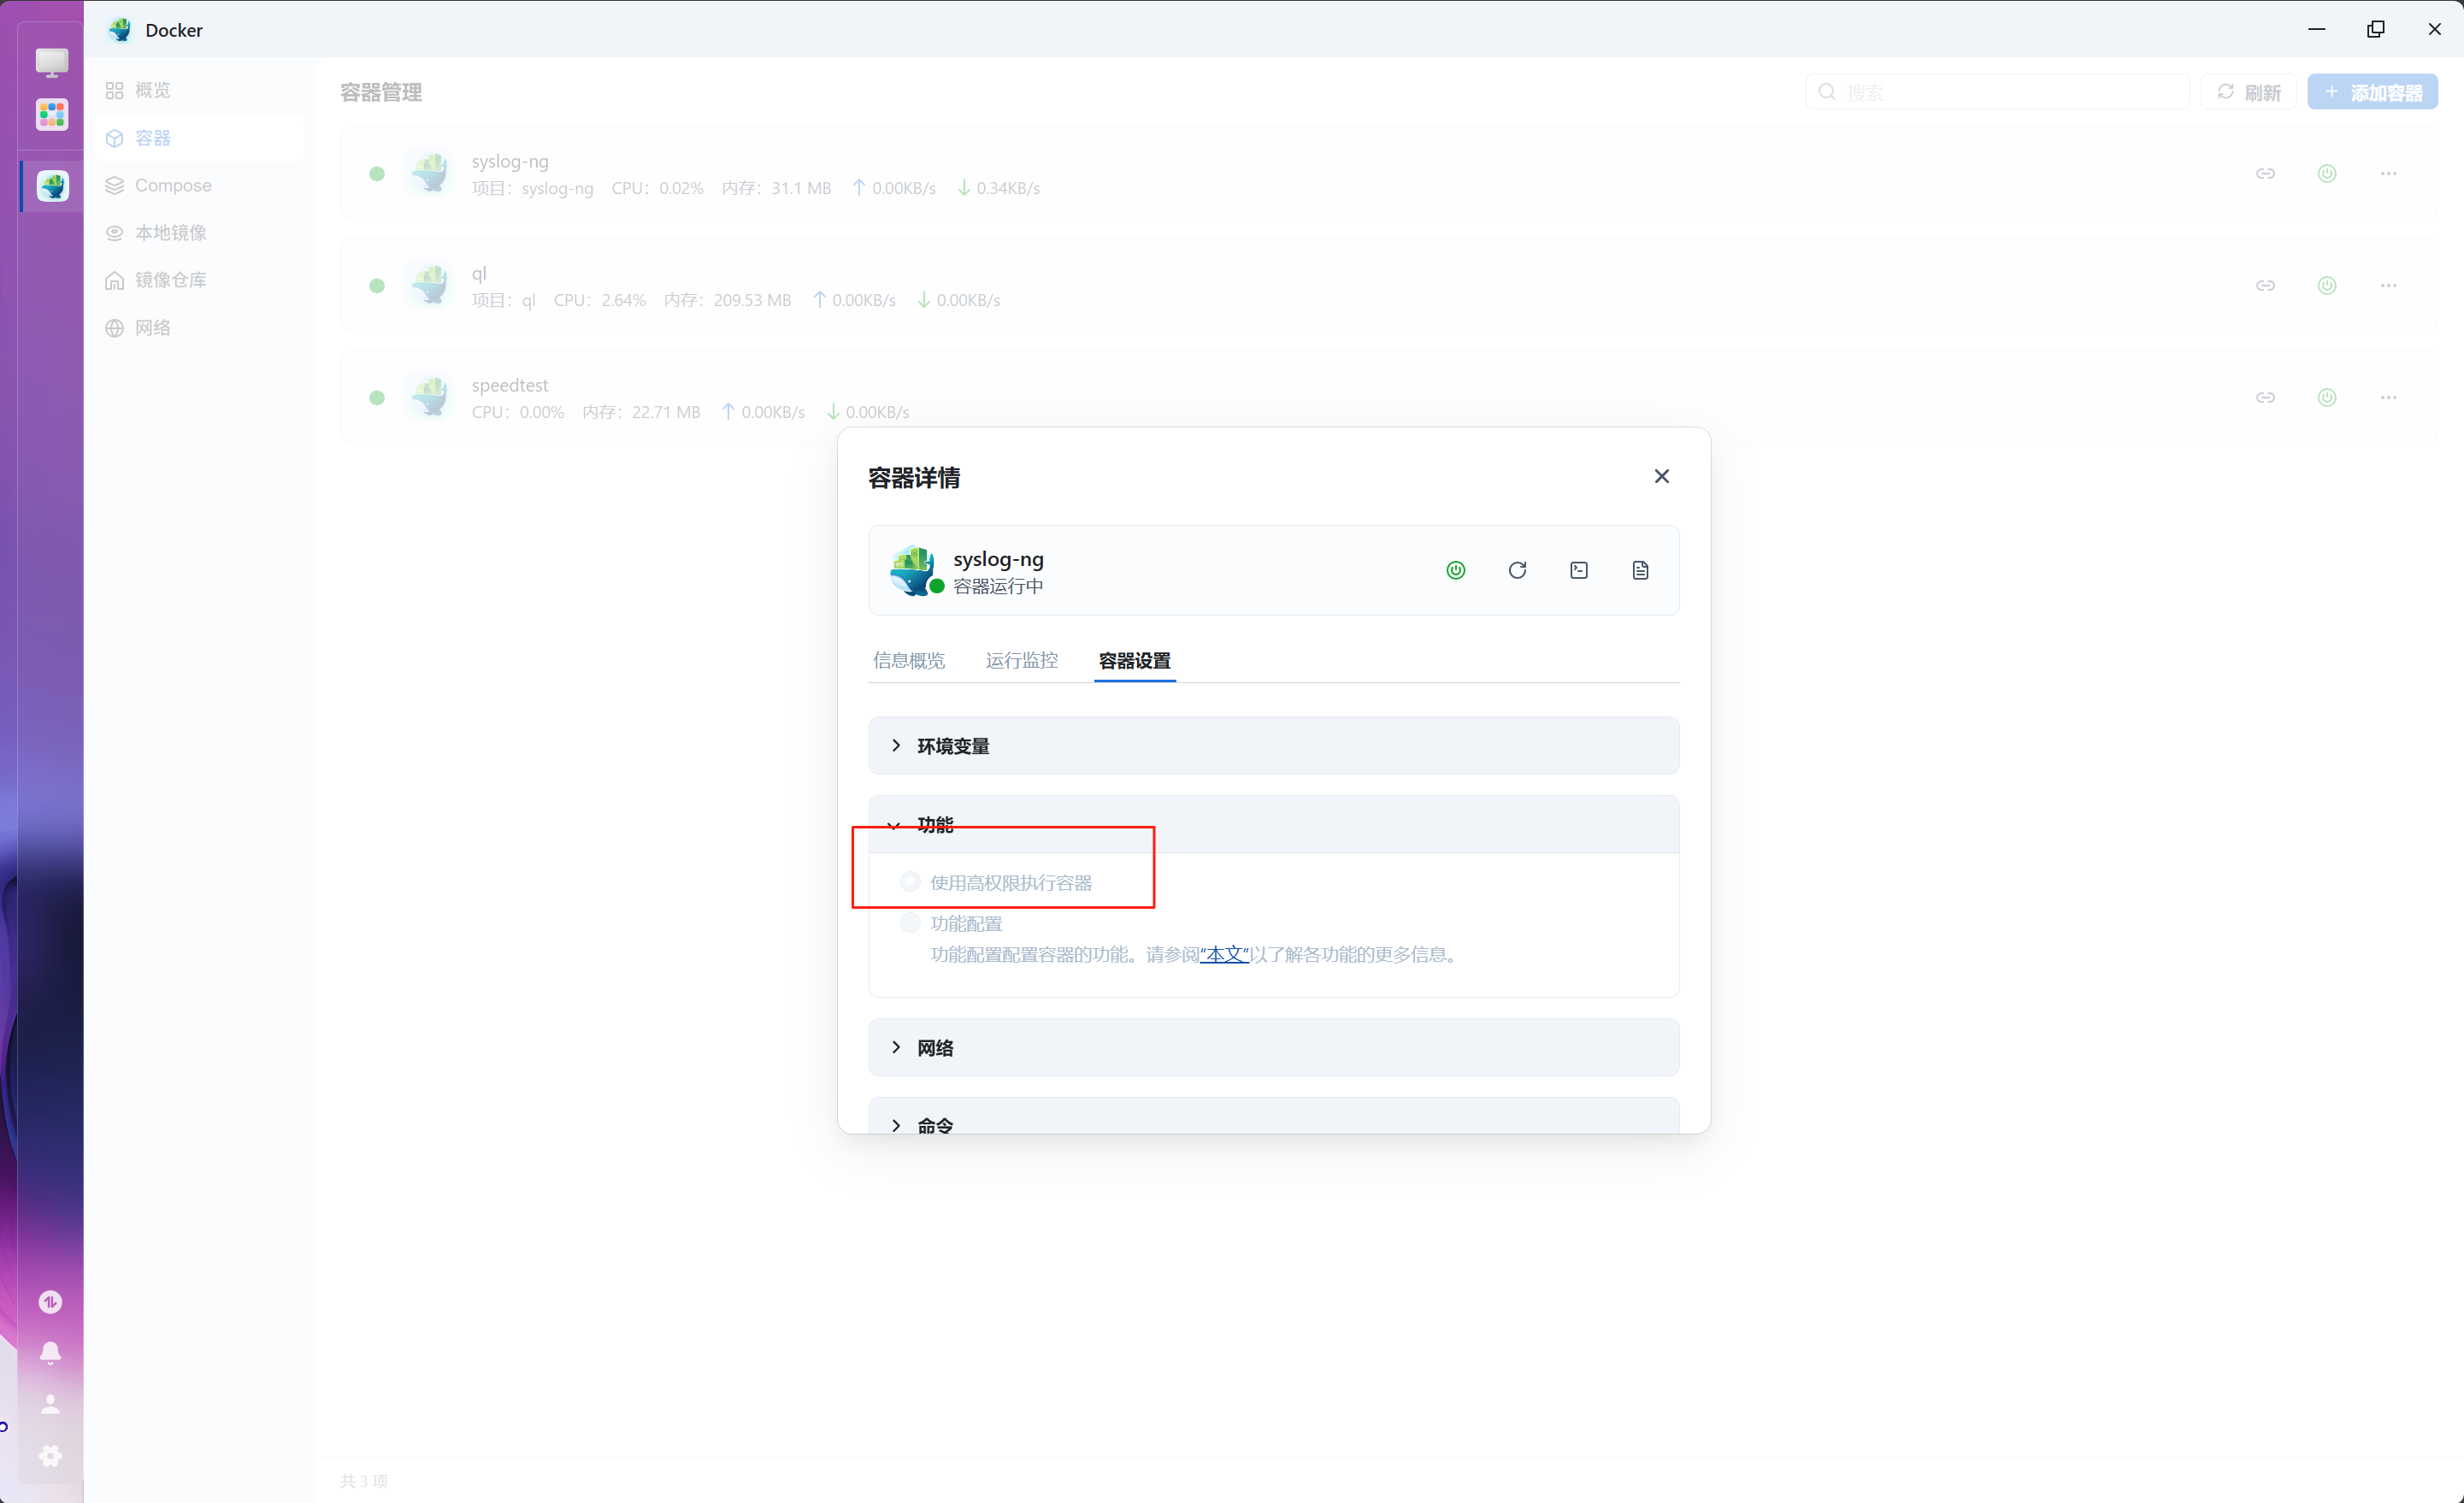
Task: Click the notification bell in sidebar
Action: (x=50, y=1352)
